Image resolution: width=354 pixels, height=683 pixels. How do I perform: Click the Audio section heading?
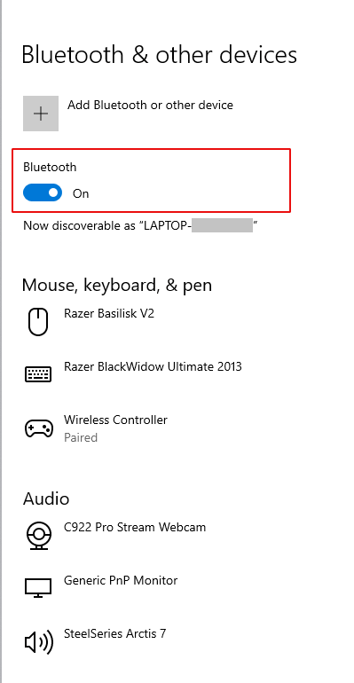pos(46,499)
